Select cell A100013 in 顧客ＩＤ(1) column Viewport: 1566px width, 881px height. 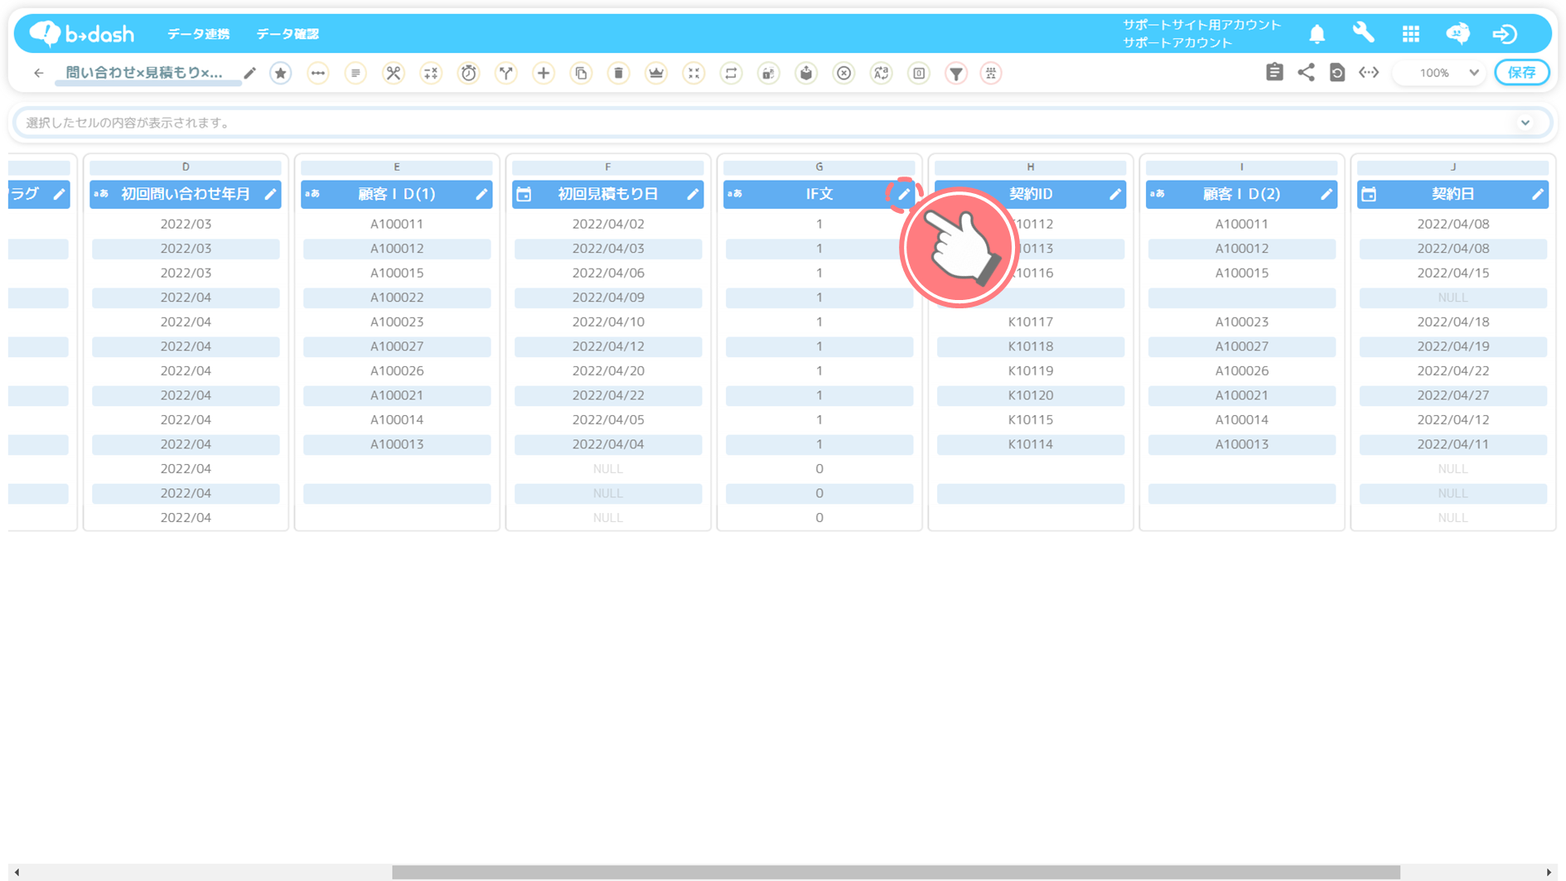coord(397,444)
